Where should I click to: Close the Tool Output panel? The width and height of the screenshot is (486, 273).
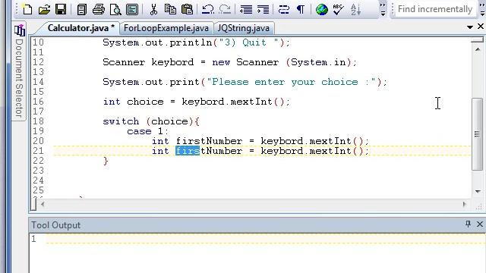coord(479,224)
